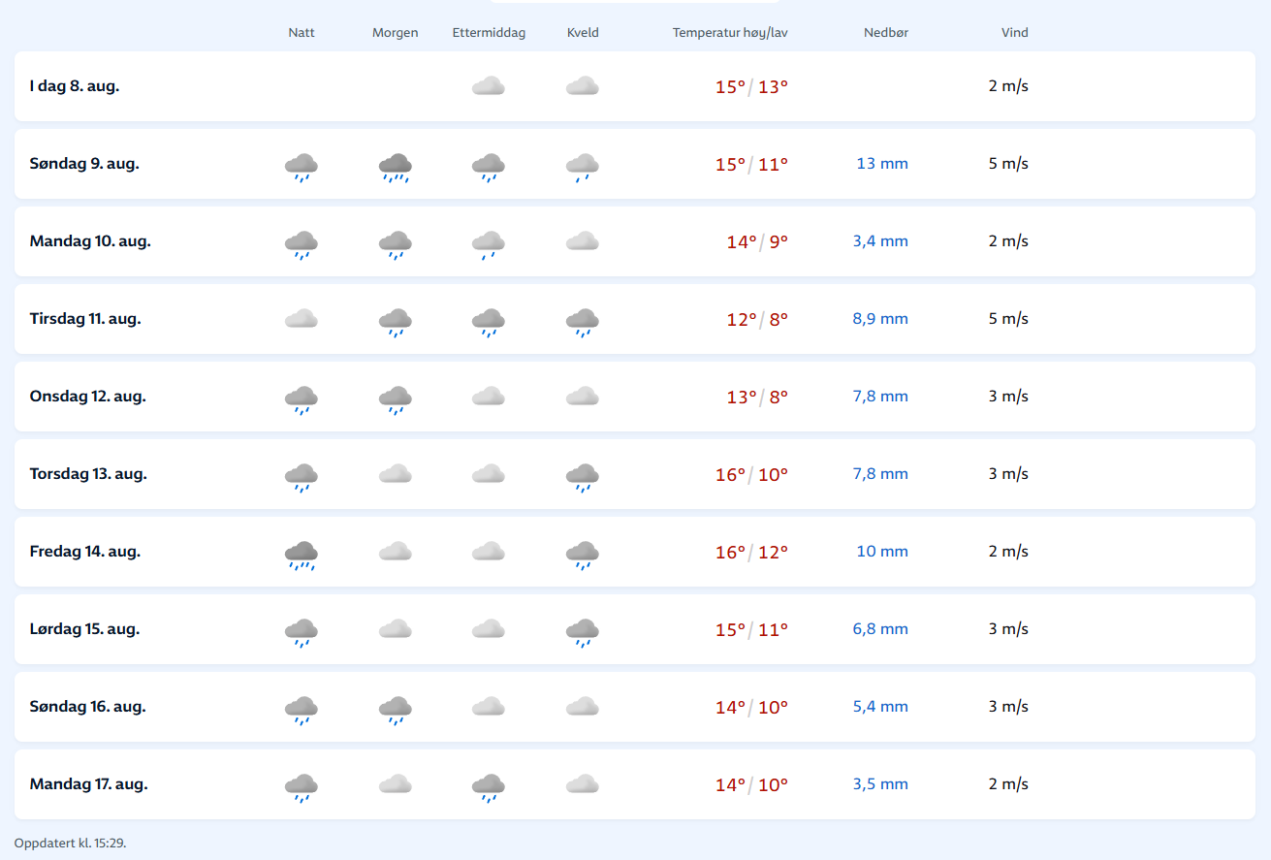
Task: Click Sunday 16 Aug evening cloud icon
Action: 583,707
